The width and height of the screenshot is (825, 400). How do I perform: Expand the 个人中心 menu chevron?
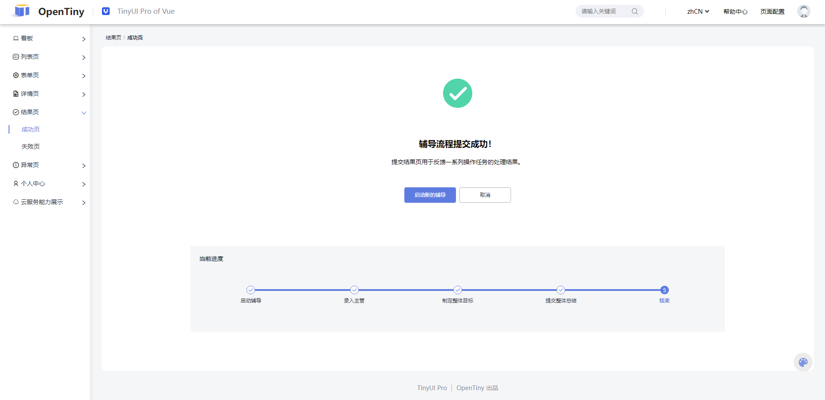click(x=84, y=184)
